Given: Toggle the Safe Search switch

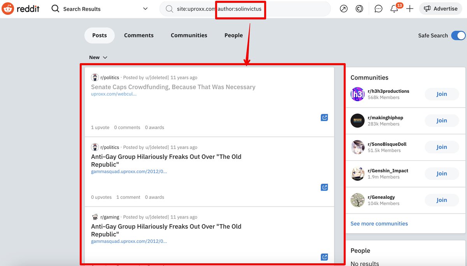Looking at the screenshot, I should pos(458,36).
